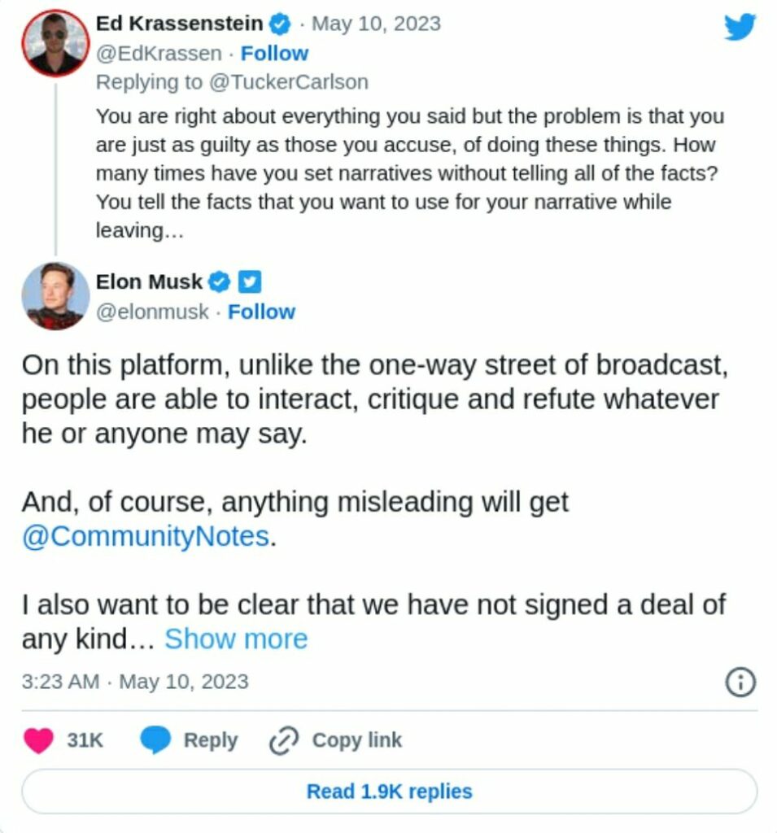Open Ed Krassenstein's profile picture

click(55, 43)
